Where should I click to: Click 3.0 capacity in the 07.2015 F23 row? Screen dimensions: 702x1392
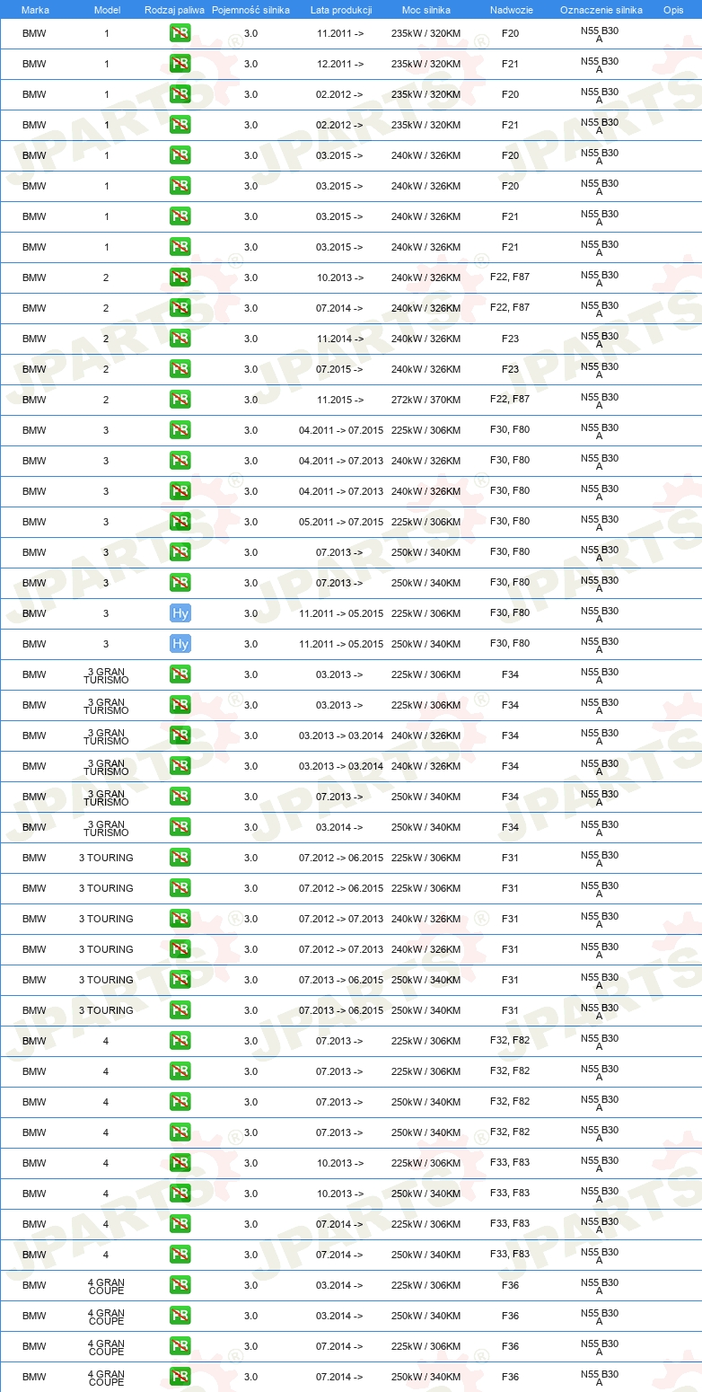coord(250,369)
